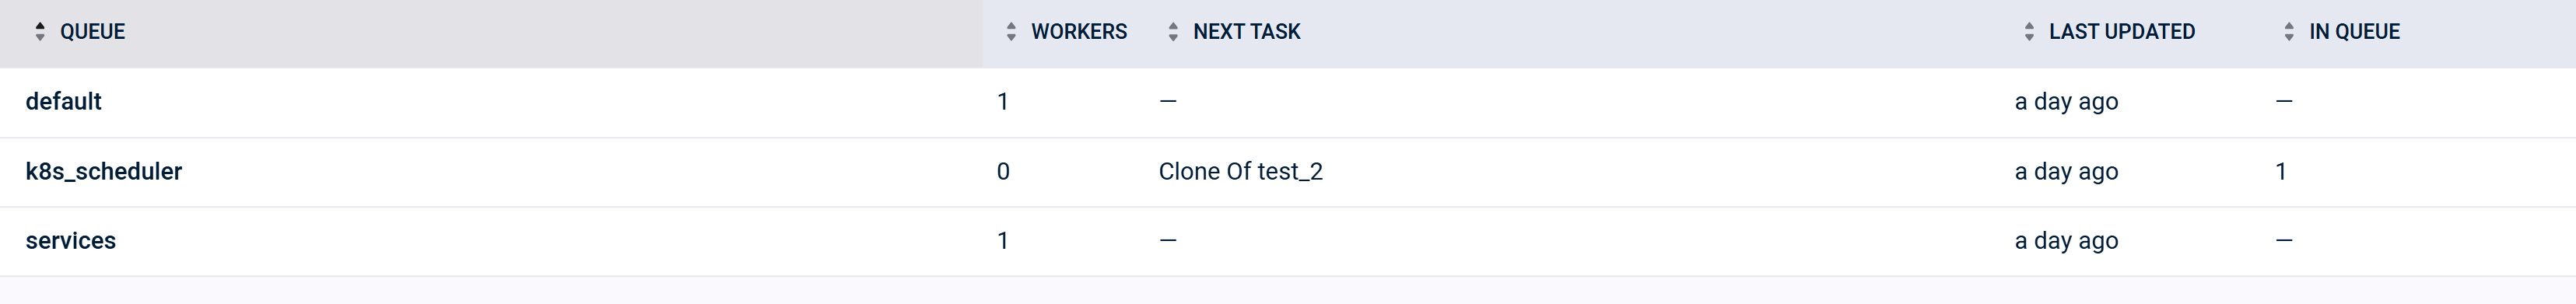Click the sort arrows beside QUEUE header

pos(40,32)
